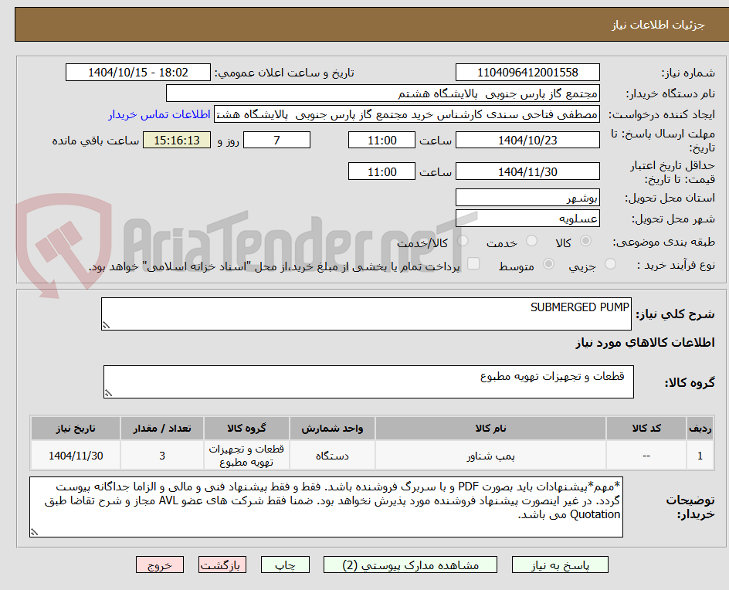Click the شماره نیاز field 1104096412001558
The image size is (729, 590).
[x=527, y=73]
